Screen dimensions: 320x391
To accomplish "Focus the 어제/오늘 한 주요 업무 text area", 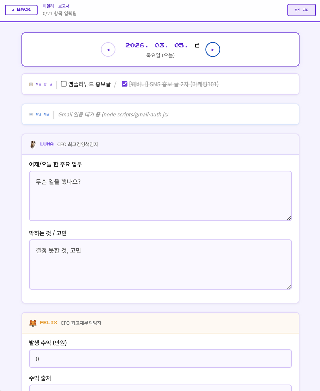I will (160, 196).
